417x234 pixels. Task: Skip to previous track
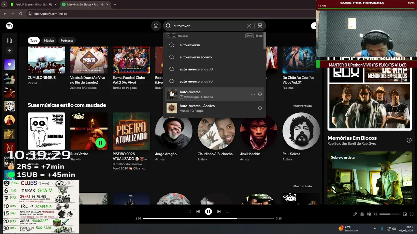tap(198, 212)
